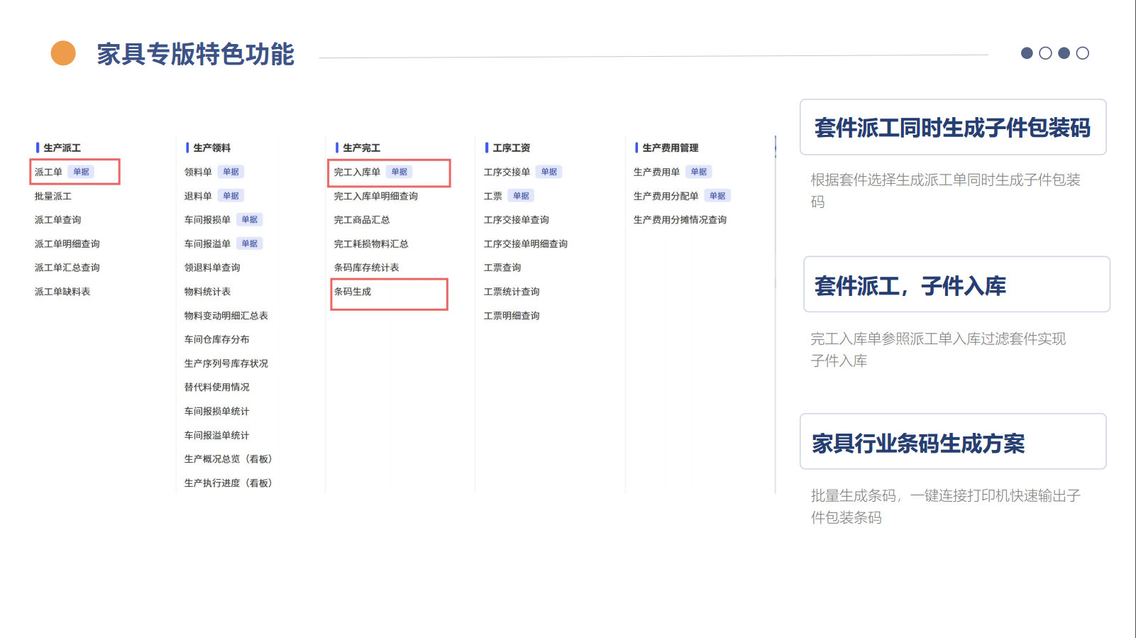
Task: Click the 单据 badge beside 工序交接单
Action: pyautogui.click(x=548, y=172)
